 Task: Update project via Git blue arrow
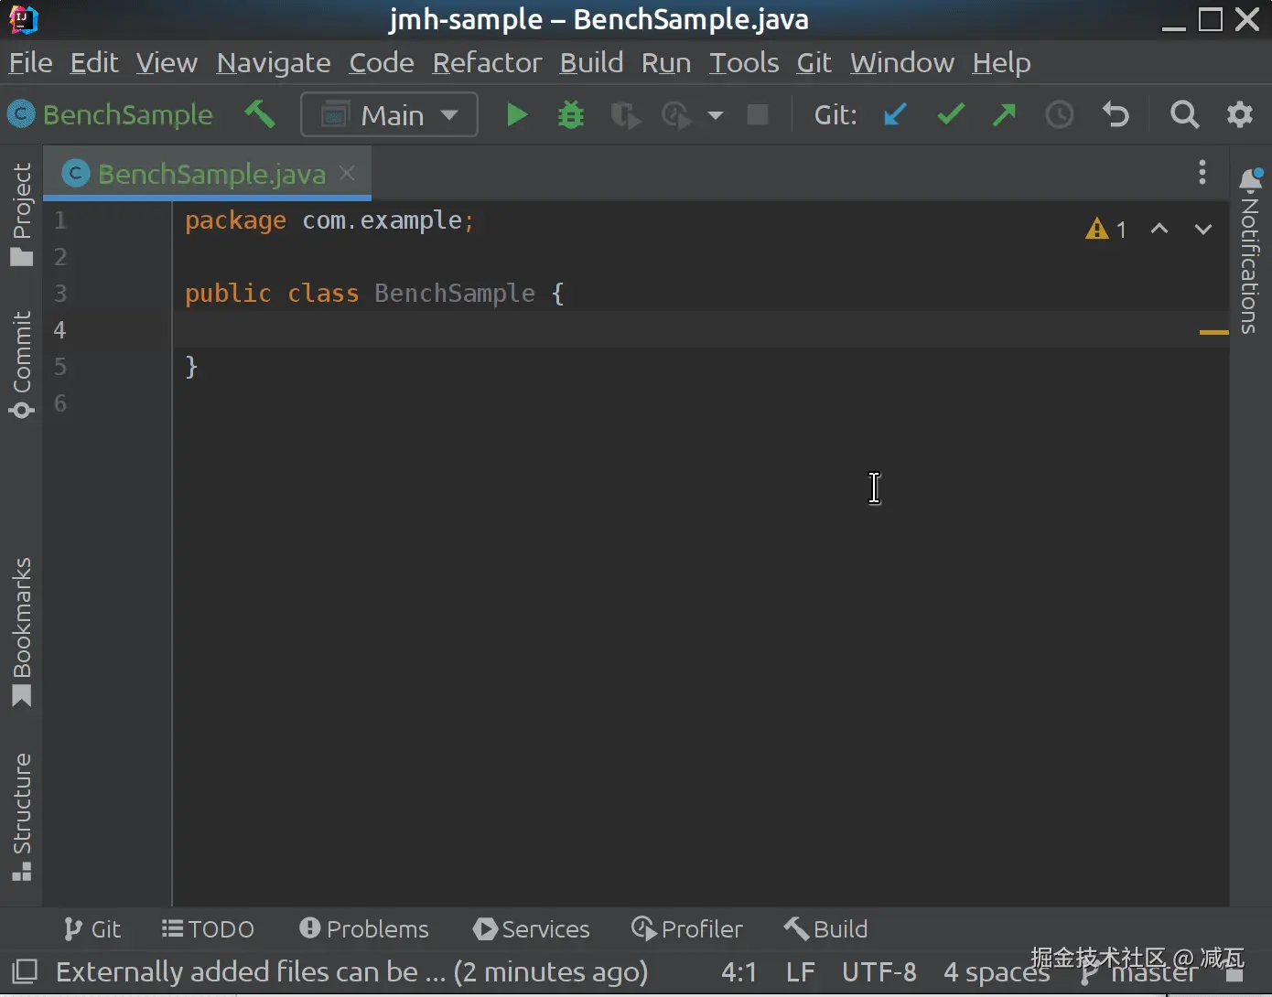[895, 114]
